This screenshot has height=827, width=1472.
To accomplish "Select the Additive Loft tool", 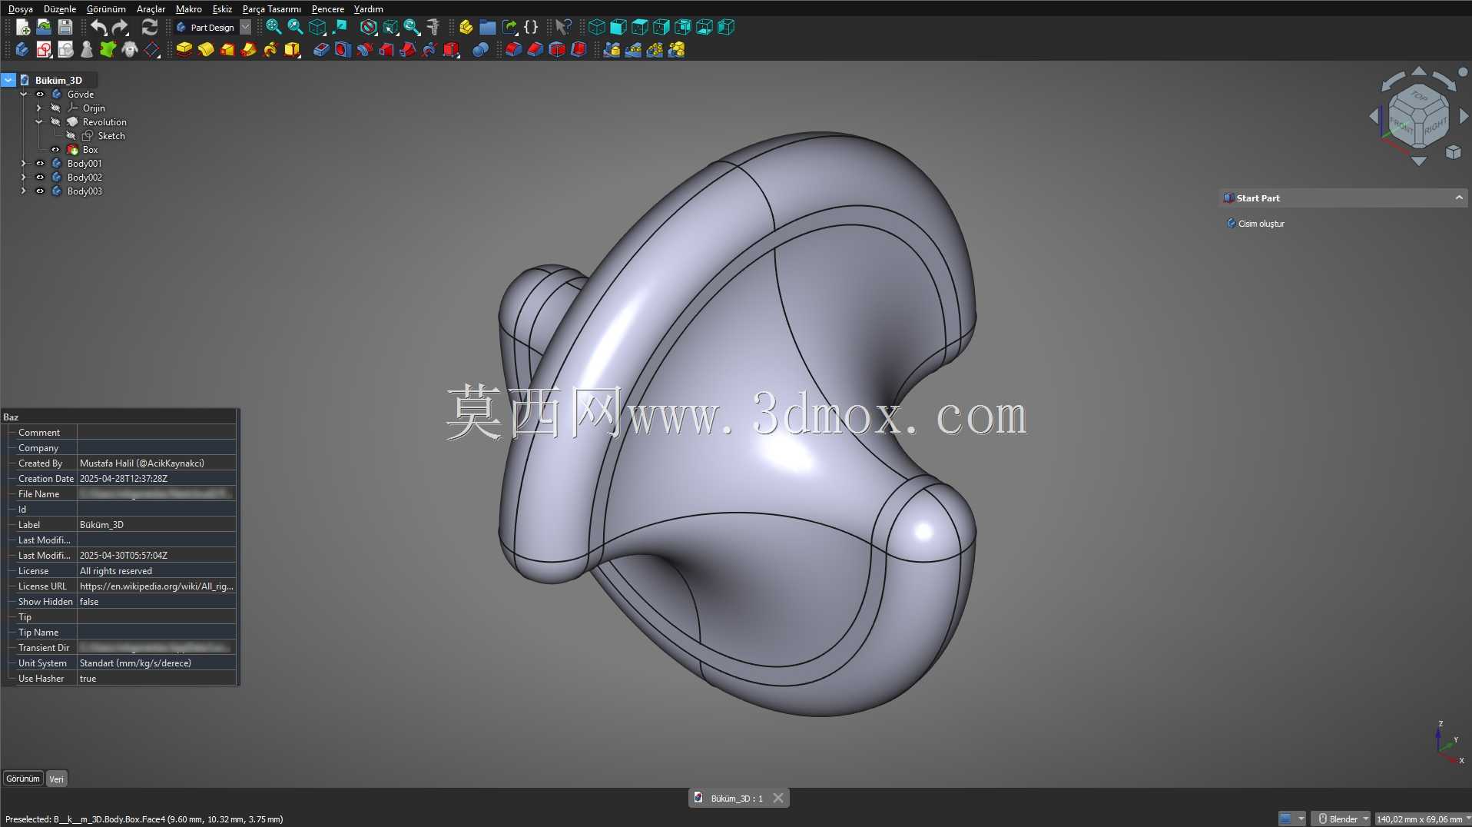I will [x=227, y=50].
